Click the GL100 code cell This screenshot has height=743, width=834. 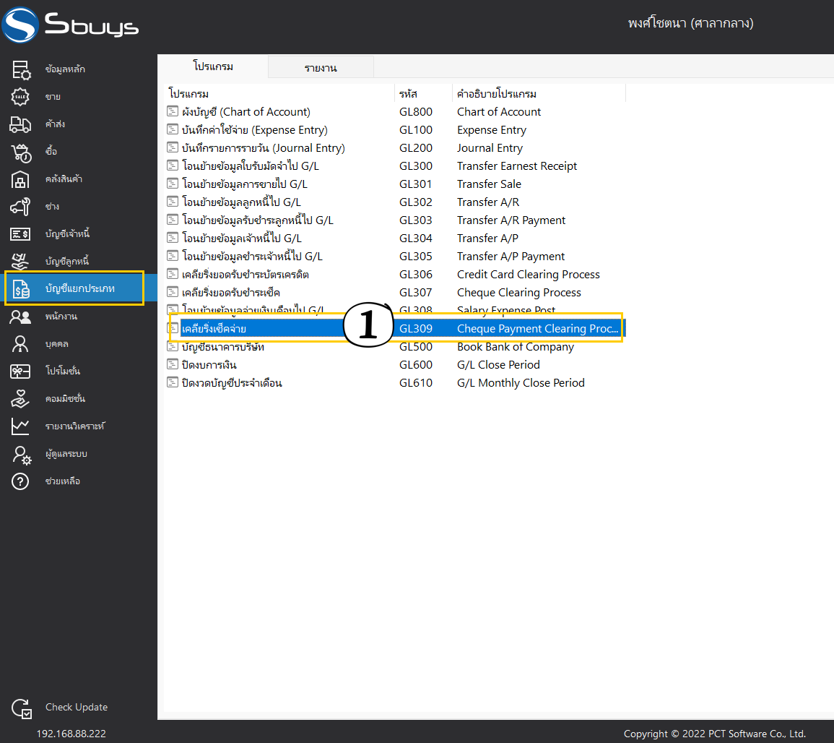coord(416,130)
